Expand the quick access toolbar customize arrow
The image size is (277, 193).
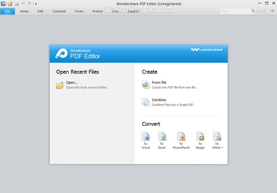click(36, 4)
